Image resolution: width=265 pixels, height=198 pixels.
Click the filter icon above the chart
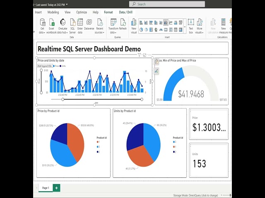click(139, 55)
